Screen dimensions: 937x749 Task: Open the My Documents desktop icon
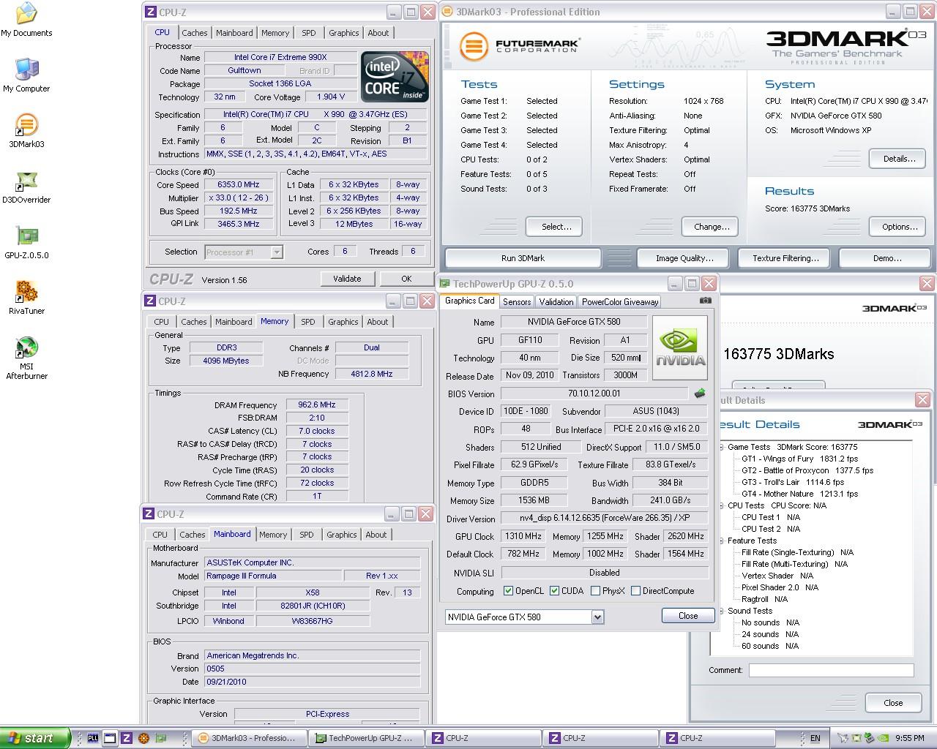(26, 20)
